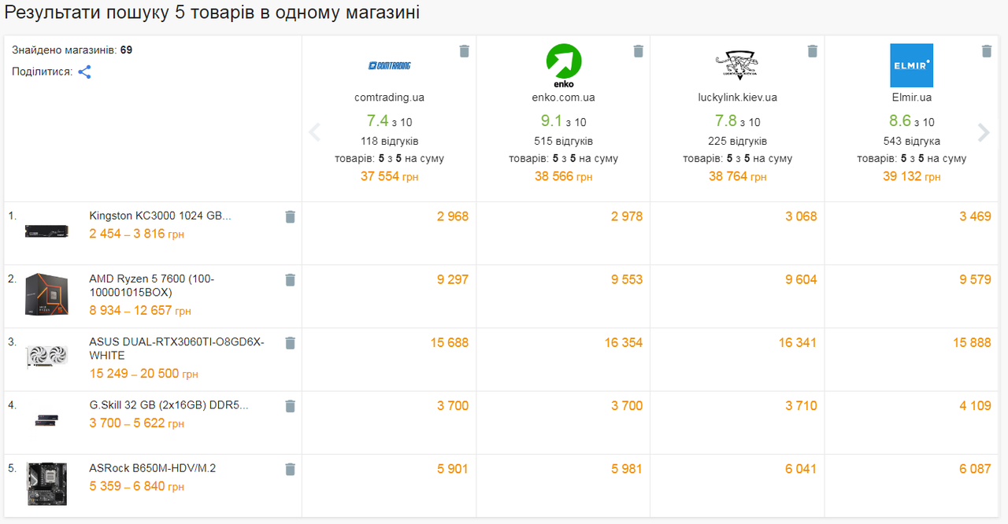Show previous stores with left arrow

[x=314, y=132]
